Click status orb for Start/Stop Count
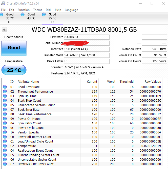 point(5,100)
